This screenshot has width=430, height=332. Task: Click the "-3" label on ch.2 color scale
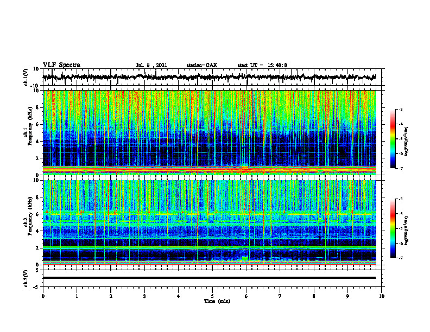click(400, 199)
